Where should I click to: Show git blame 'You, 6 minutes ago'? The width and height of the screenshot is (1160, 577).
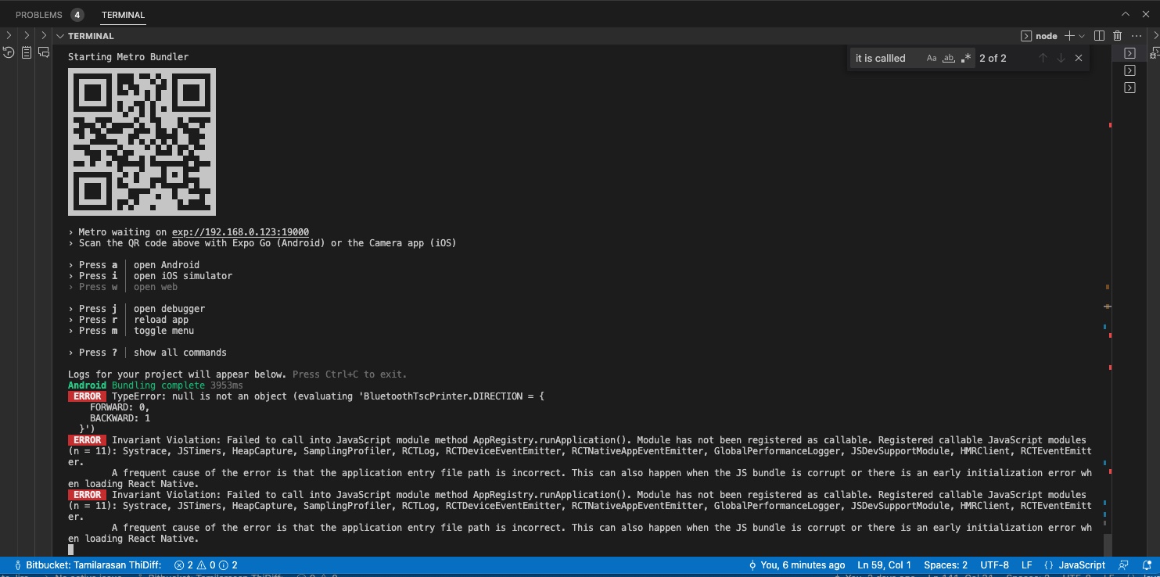(x=796, y=564)
